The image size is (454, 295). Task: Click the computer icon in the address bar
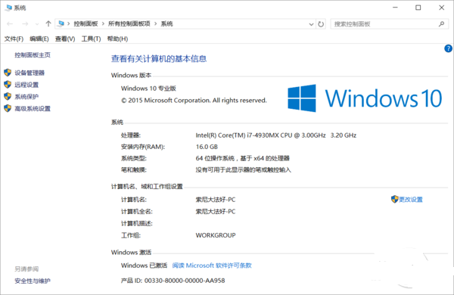click(x=61, y=23)
